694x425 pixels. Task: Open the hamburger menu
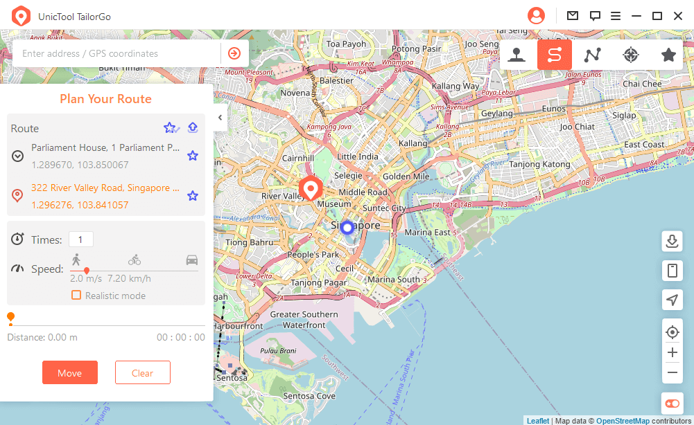(x=616, y=17)
